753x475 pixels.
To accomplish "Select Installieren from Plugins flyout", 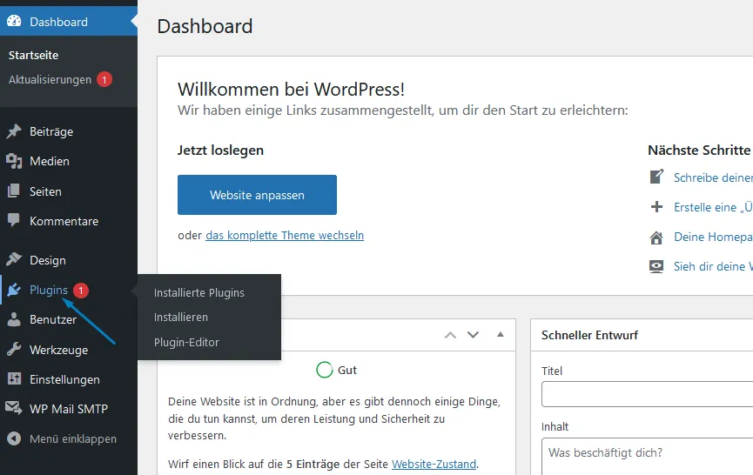I will [x=180, y=318].
